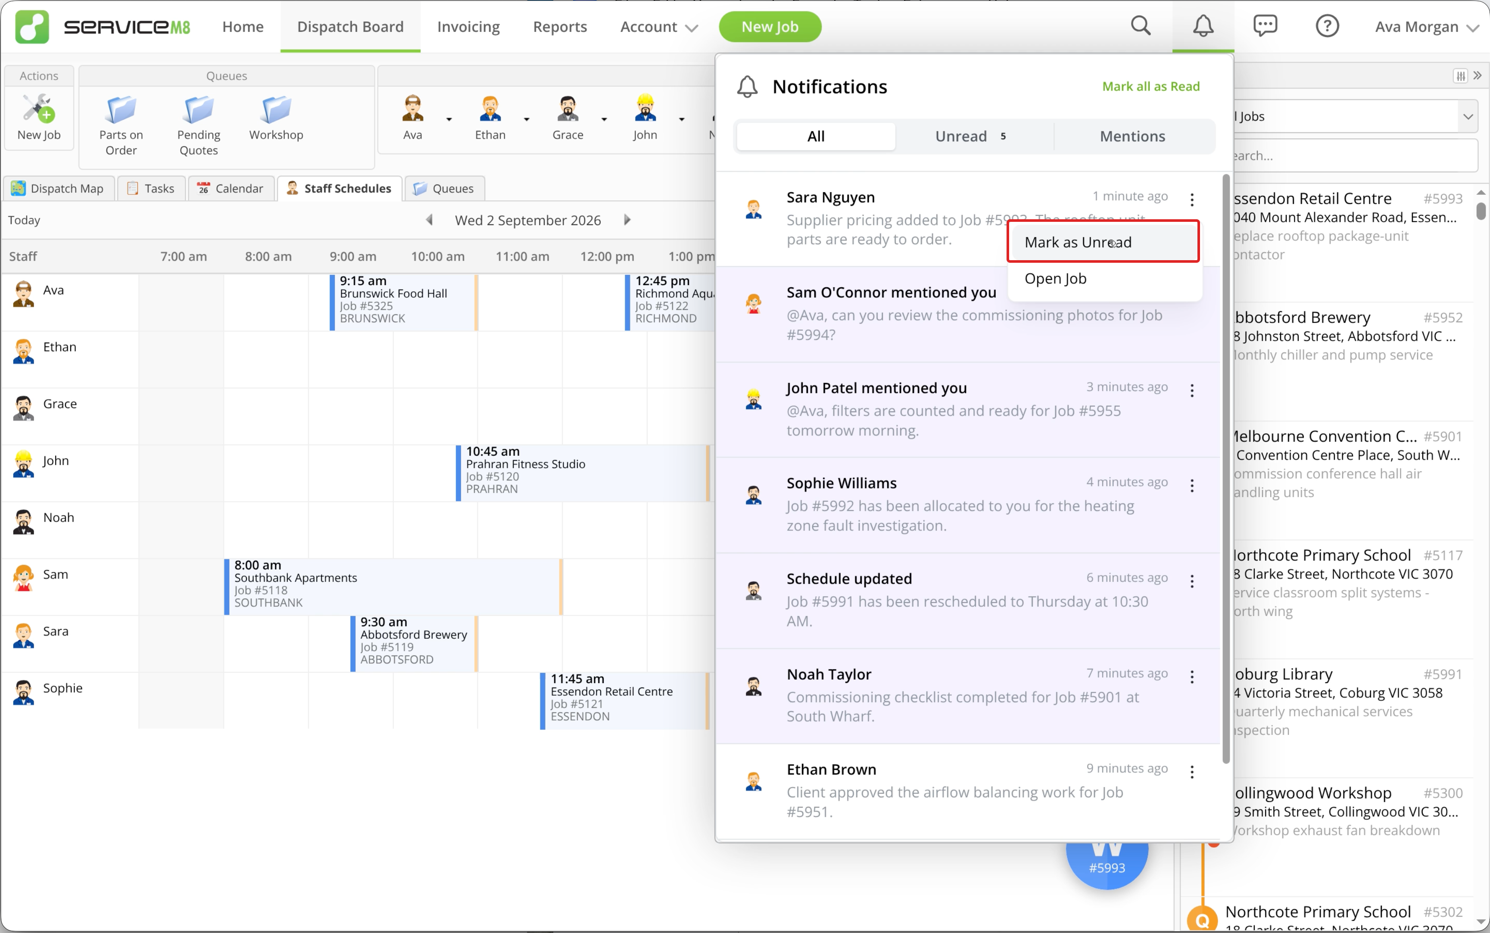Expand dropdown arrow next to Ava
Image resolution: width=1490 pixels, height=933 pixels.
click(x=449, y=119)
